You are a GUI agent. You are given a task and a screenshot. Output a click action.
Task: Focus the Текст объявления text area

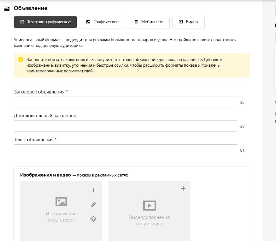[125, 153]
